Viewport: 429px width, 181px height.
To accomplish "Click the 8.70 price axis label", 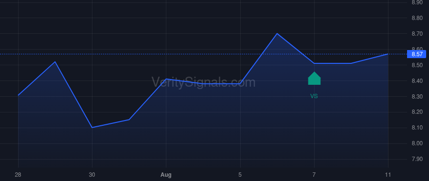I will 417,34.
